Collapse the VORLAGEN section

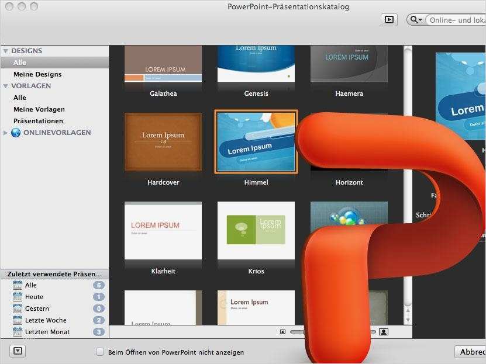click(x=6, y=86)
